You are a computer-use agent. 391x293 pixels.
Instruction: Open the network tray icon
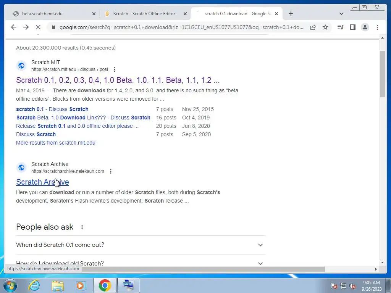click(x=343, y=286)
